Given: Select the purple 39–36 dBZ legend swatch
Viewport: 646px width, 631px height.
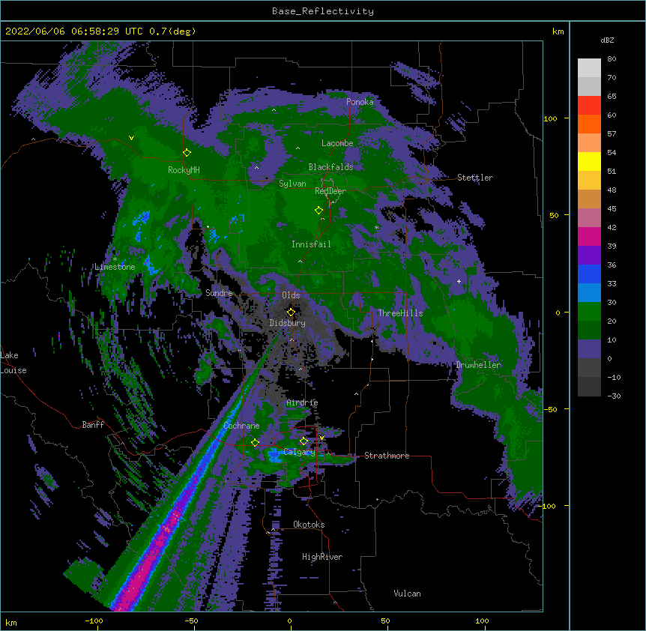Looking at the screenshot, I should click(x=589, y=256).
